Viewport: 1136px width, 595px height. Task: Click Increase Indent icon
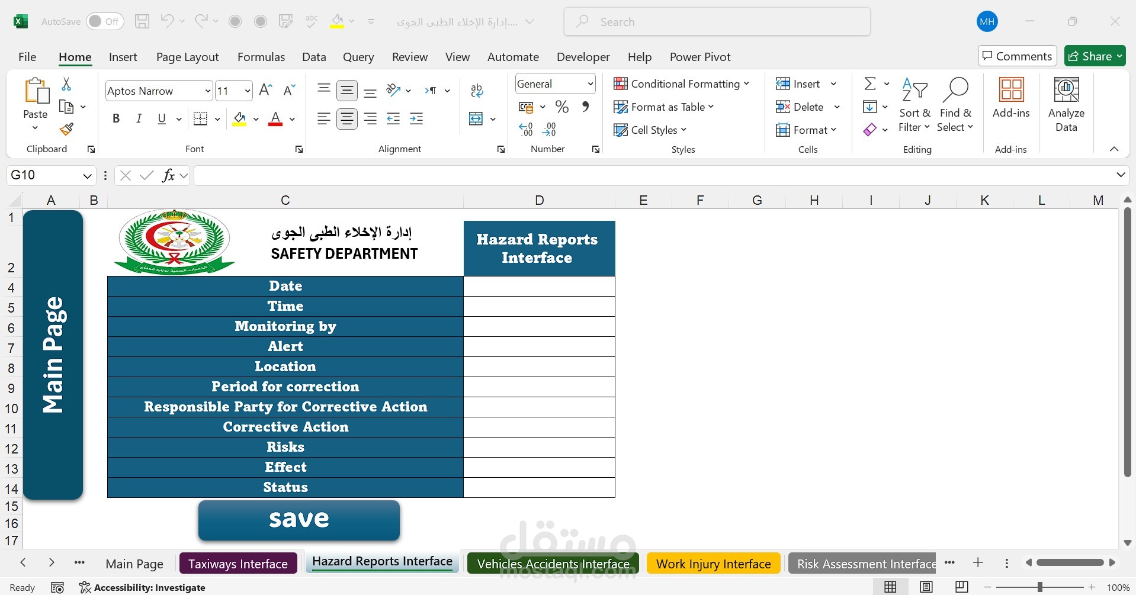coord(416,118)
